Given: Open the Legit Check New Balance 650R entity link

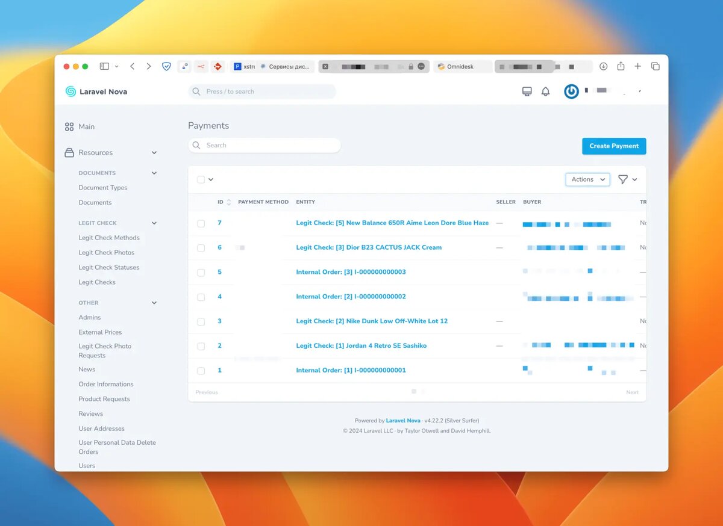Looking at the screenshot, I should 392,223.
